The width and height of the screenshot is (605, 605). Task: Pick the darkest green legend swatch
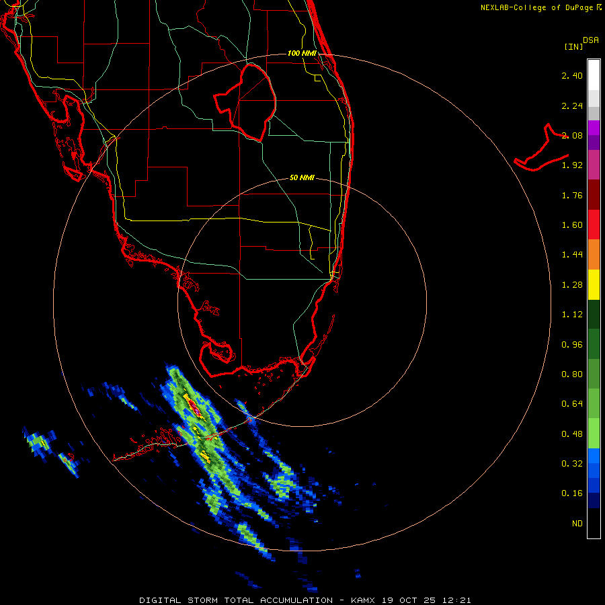[x=594, y=315]
